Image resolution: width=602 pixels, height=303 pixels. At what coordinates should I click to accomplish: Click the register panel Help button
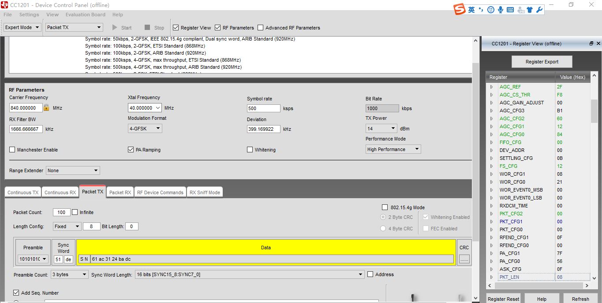(542, 299)
